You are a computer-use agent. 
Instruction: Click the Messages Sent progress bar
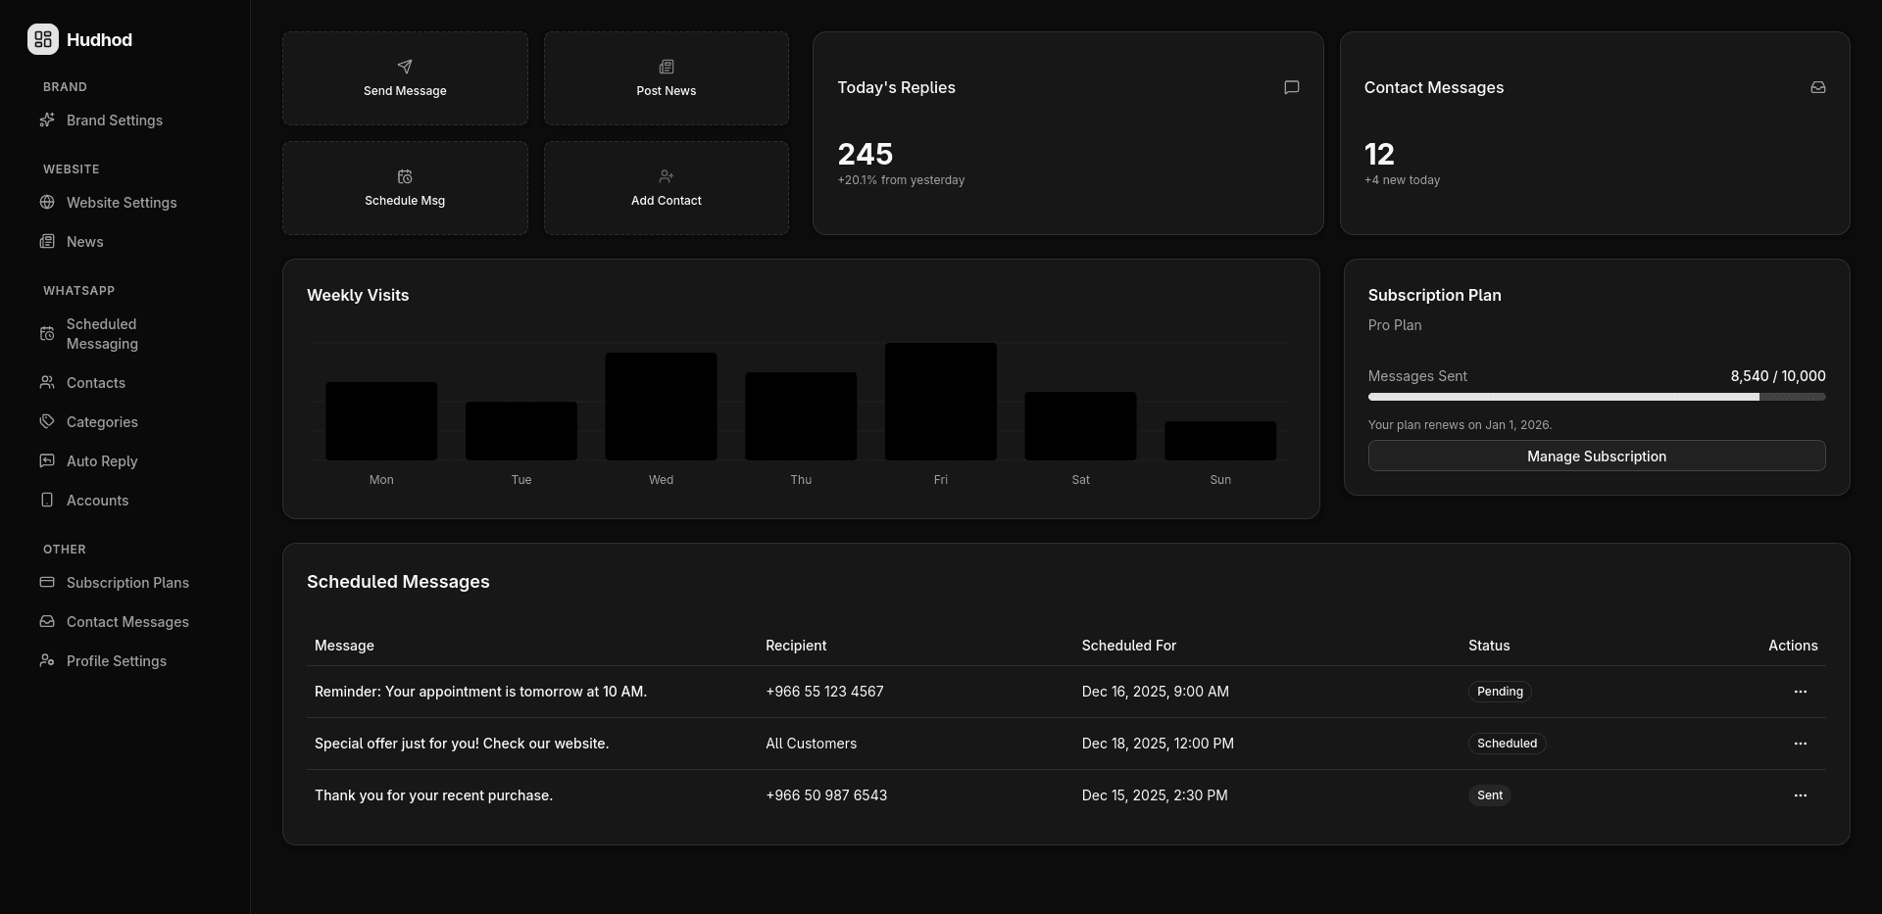[1596, 396]
